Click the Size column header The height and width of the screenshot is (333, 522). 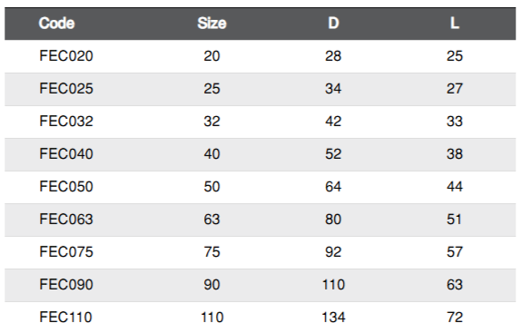(212, 24)
